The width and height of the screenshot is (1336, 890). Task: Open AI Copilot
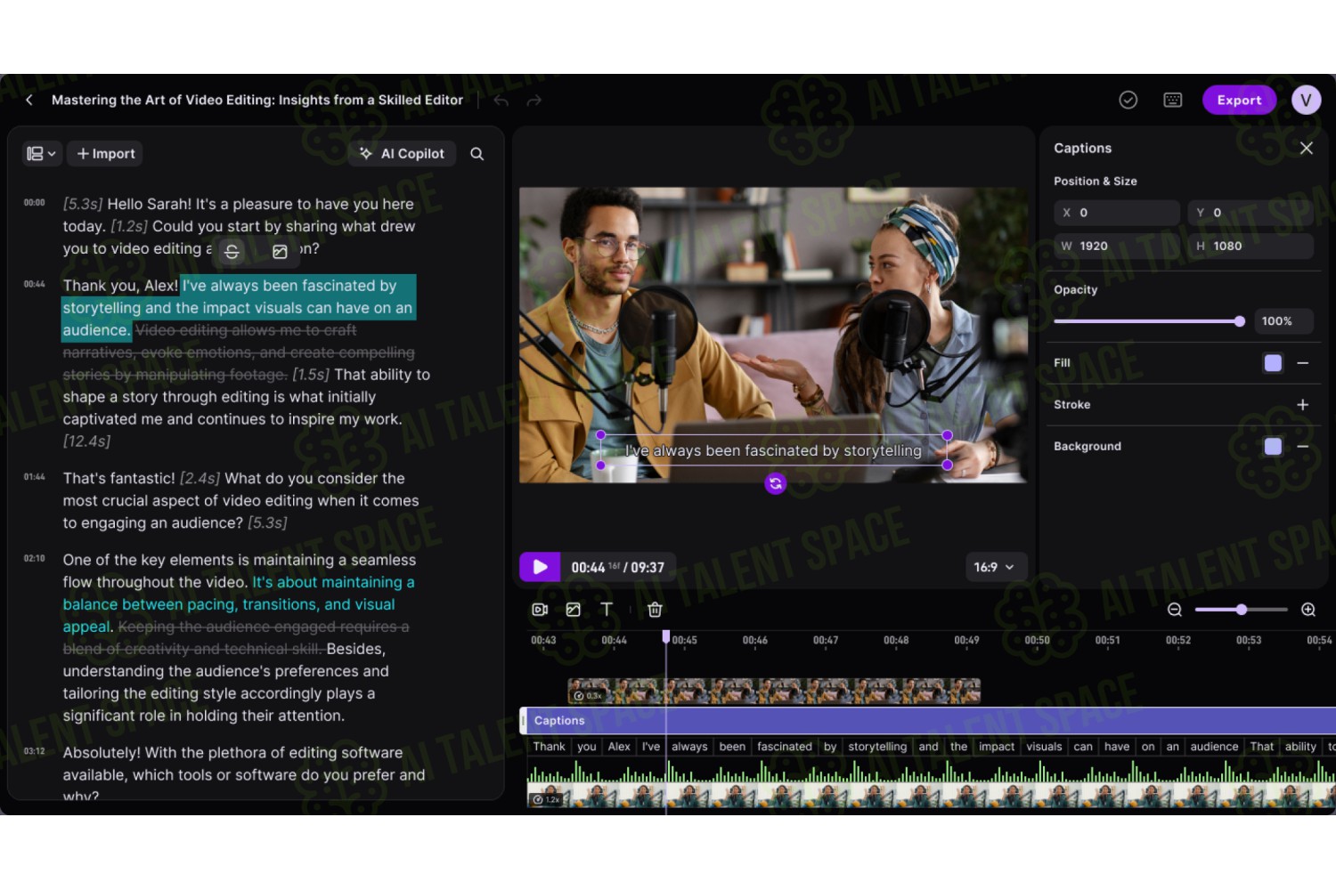[x=402, y=153]
